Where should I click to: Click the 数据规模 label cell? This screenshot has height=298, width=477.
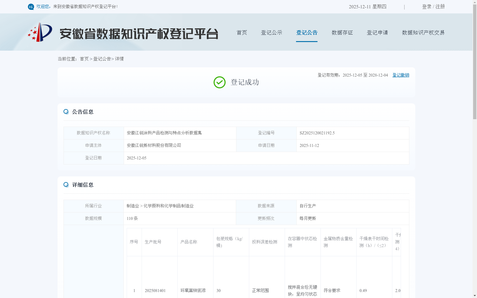click(x=94, y=218)
